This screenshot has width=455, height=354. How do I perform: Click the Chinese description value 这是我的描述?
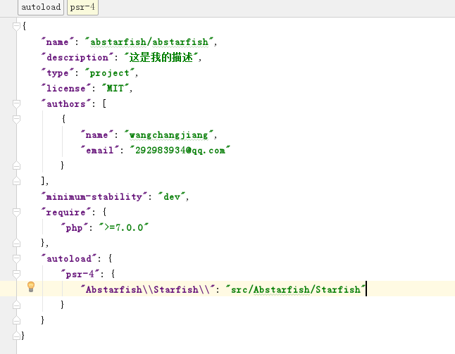tap(161, 58)
